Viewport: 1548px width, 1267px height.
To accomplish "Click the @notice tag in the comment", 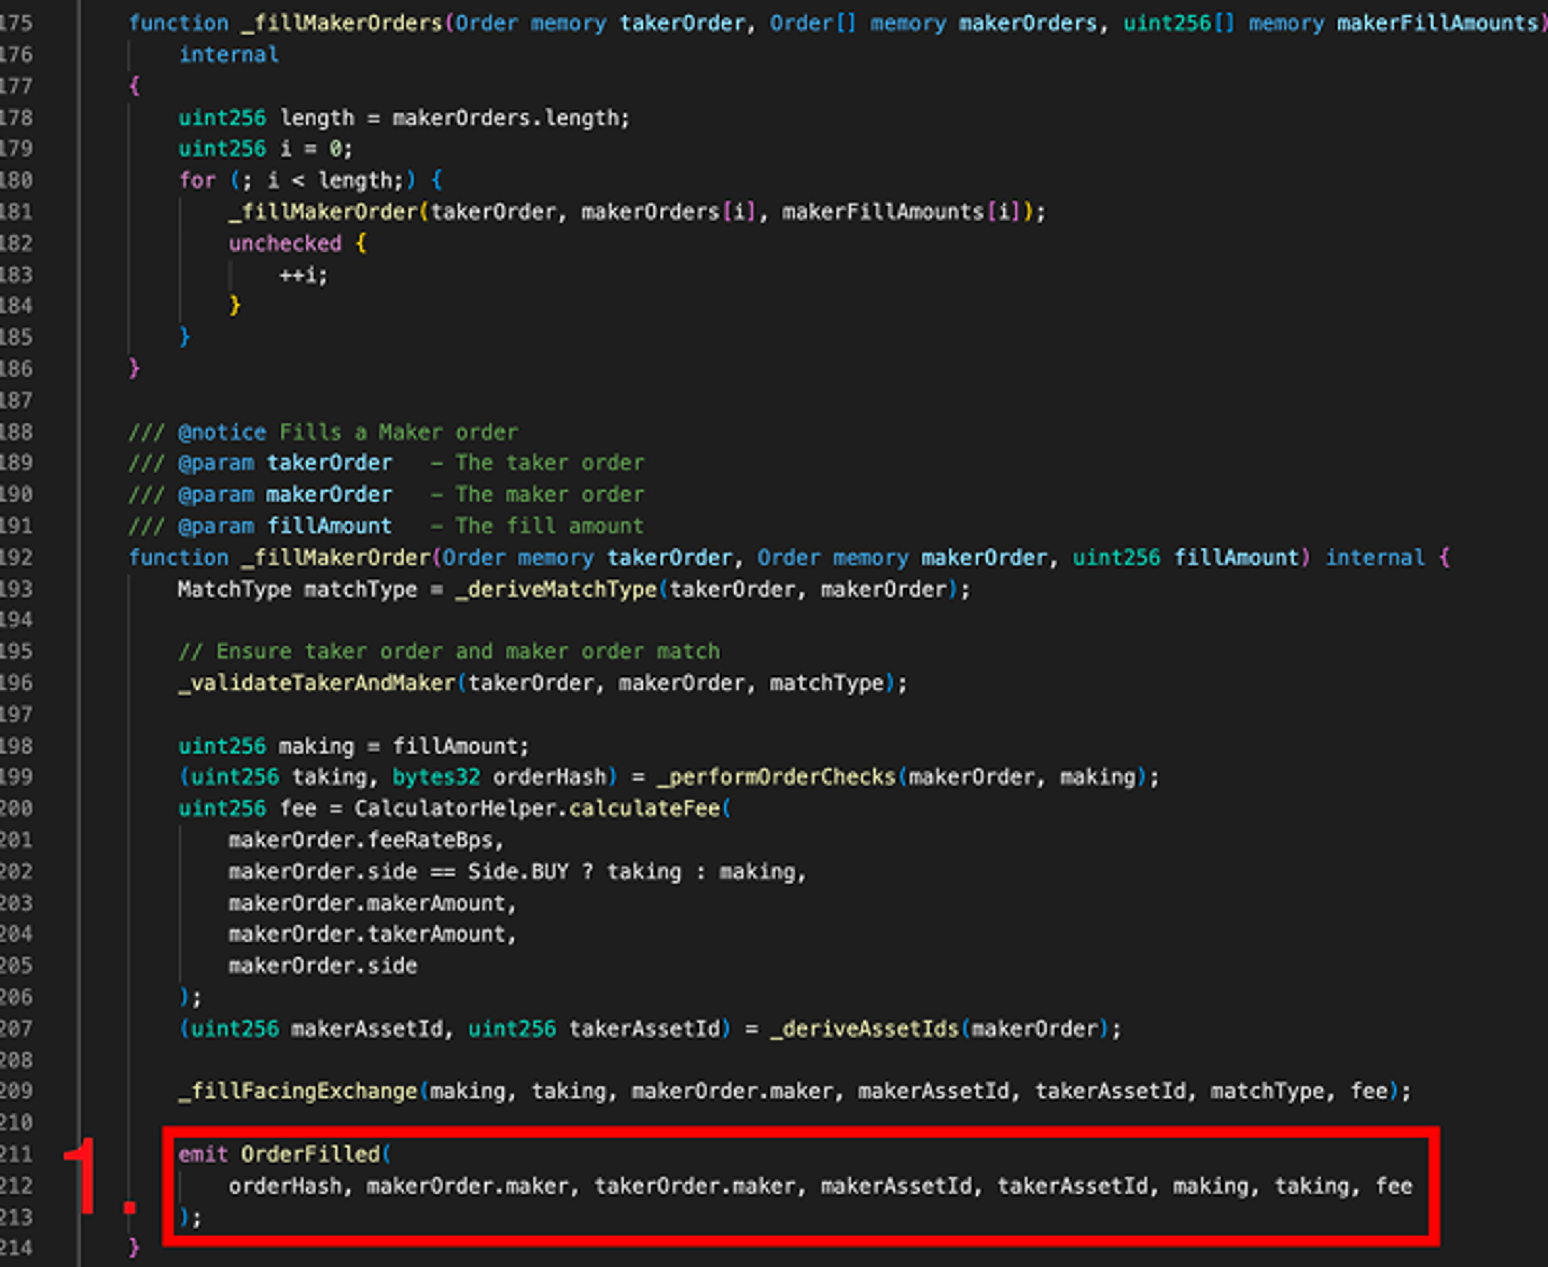I will click(223, 432).
